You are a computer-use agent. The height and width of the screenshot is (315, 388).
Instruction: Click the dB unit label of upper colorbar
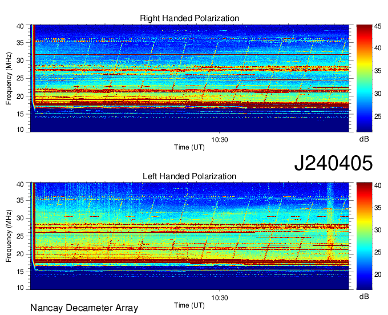pyautogui.click(x=364, y=139)
